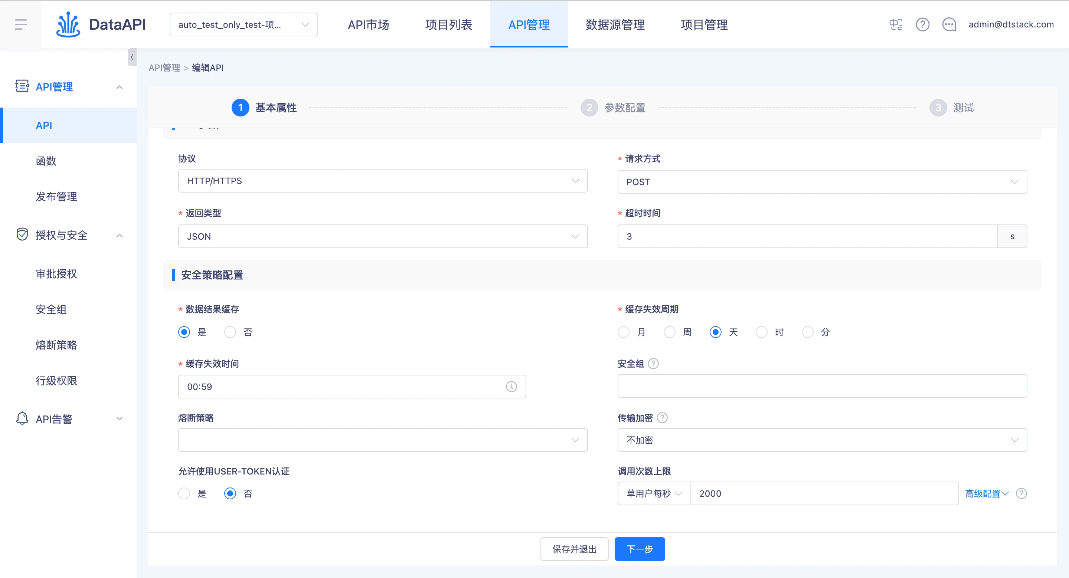Open the 协议 HTTP/HTTPS dropdown
This screenshot has height=578, width=1069.
tap(383, 181)
